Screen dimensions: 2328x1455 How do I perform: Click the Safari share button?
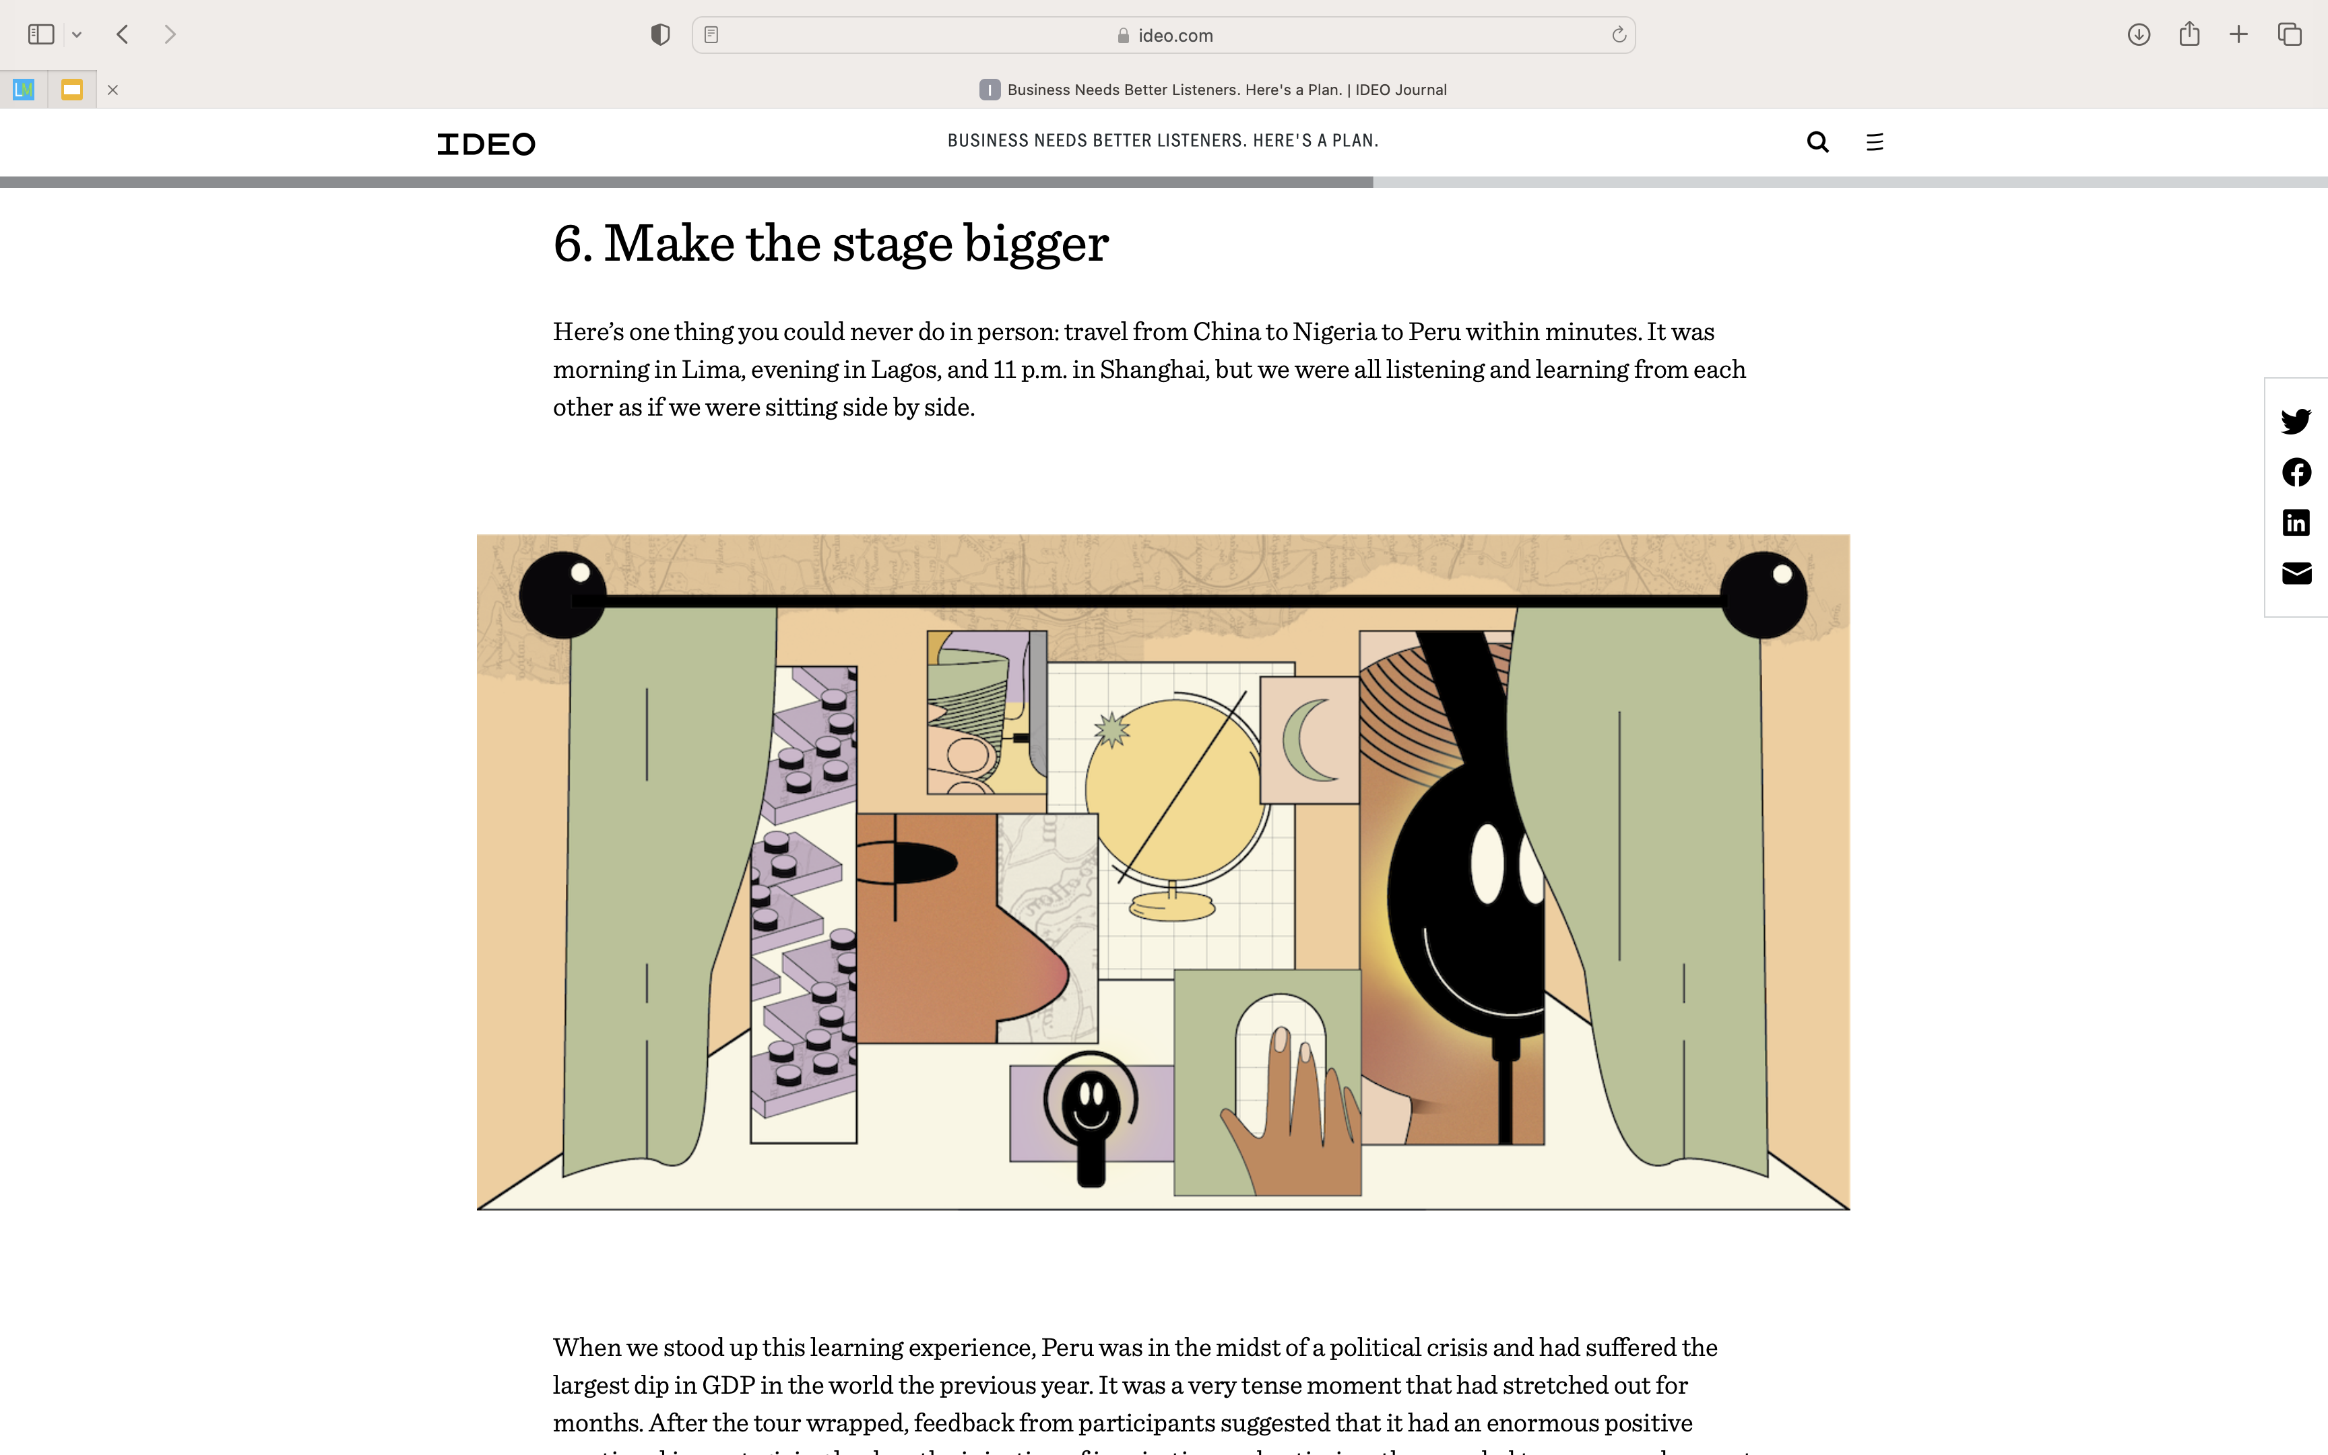pyautogui.click(x=2189, y=36)
